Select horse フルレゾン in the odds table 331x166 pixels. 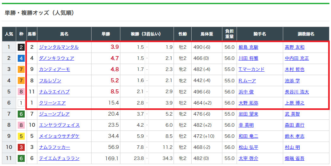(50, 80)
